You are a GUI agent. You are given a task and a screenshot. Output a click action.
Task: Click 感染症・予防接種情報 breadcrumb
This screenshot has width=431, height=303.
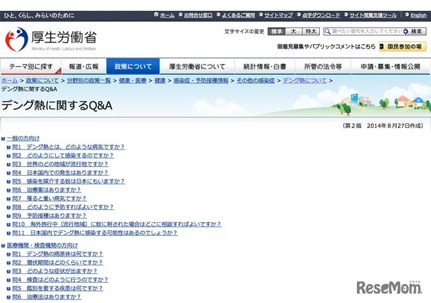pos(201,81)
